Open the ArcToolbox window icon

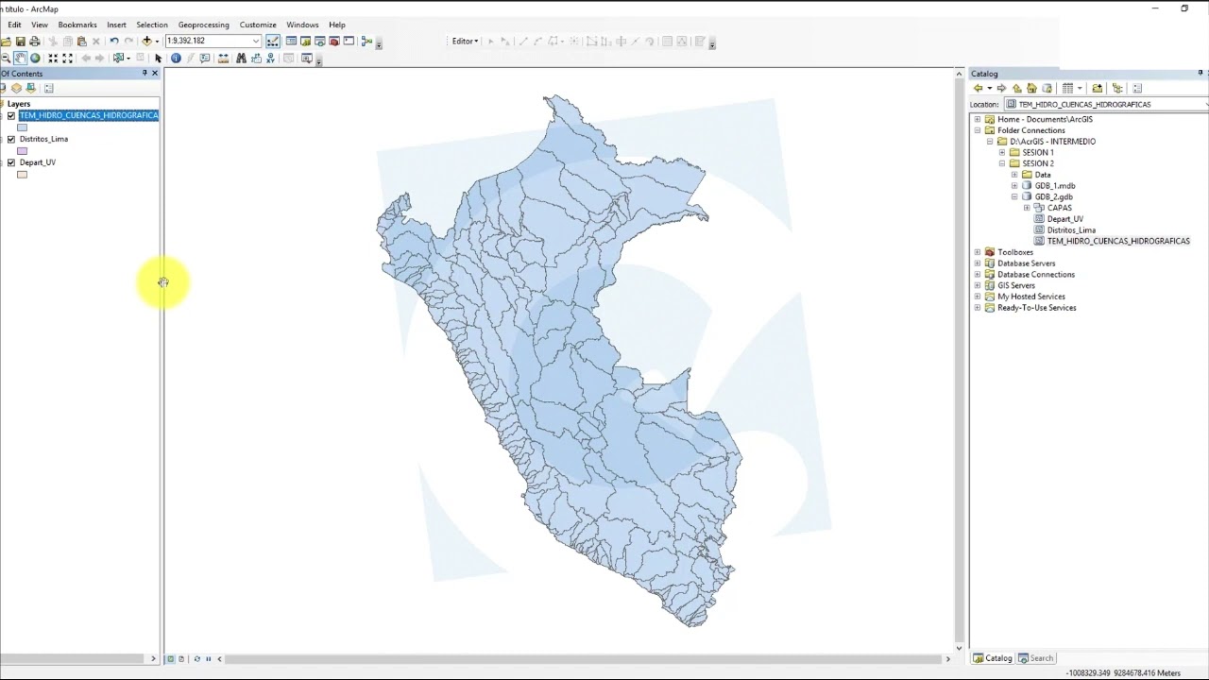(x=334, y=42)
